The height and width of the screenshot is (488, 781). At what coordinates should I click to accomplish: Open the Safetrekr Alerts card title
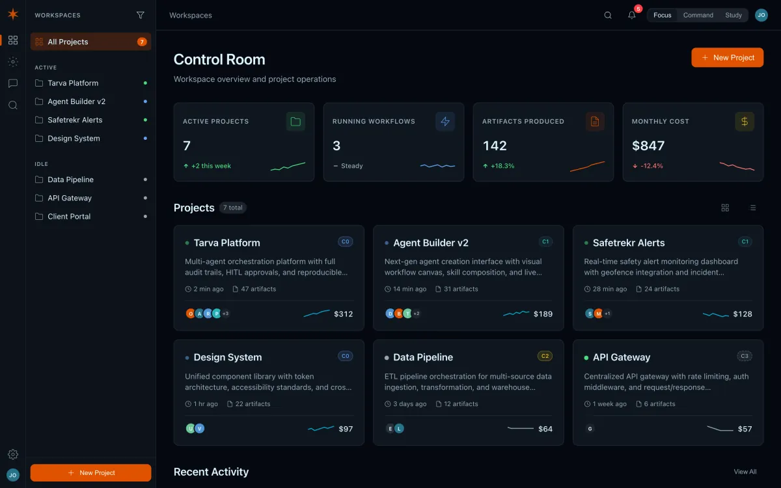pyautogui.click(x=629, y=243)
